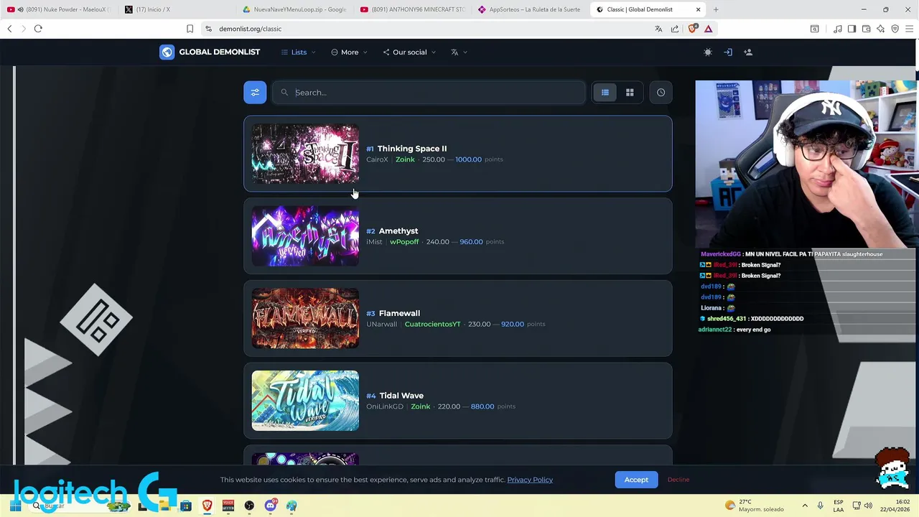Open the music playlist icon
Image resolution: width=919 pixels, height=517 pixels.
click(837, 29)
